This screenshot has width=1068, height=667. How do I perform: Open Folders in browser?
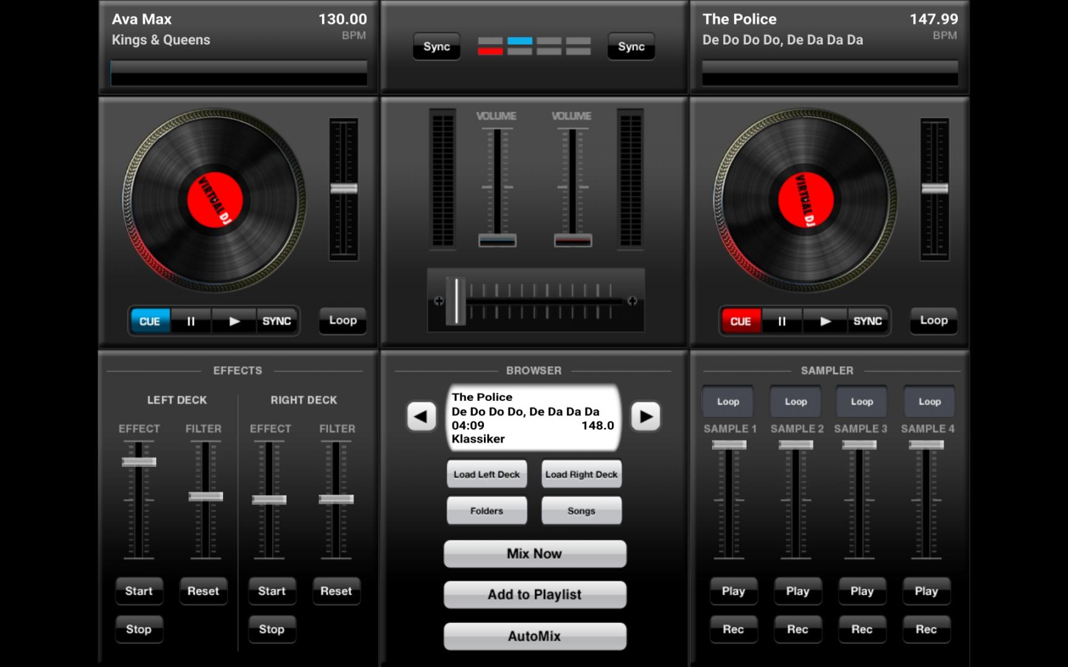click(x=487, y=511)
